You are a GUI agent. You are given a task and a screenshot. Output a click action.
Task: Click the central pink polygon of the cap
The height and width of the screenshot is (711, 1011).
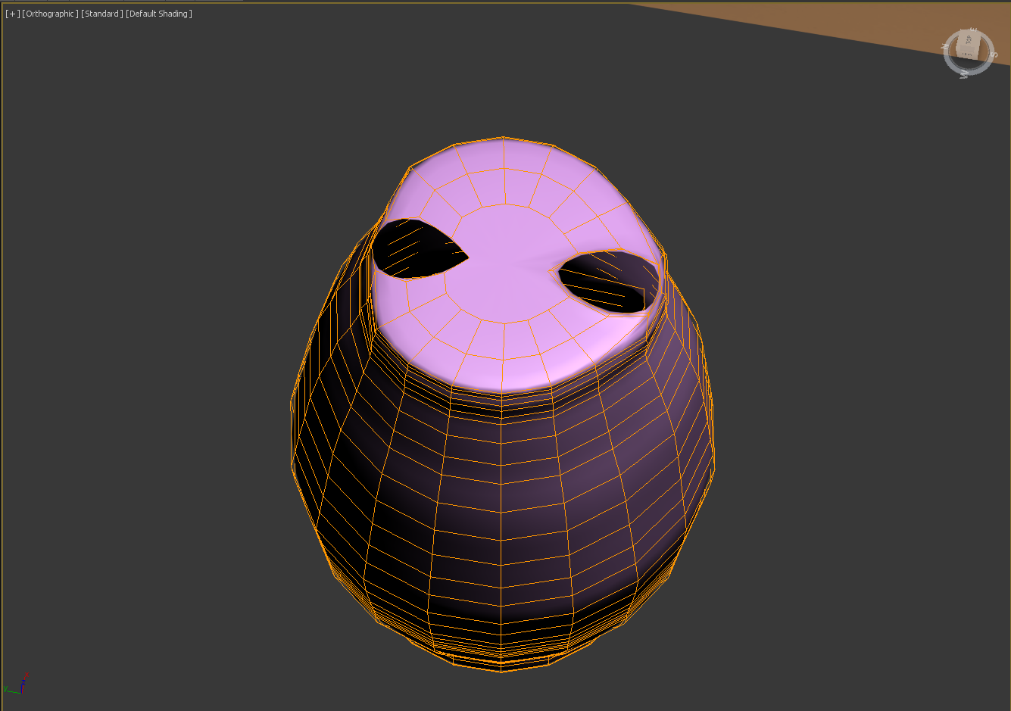point(504,261)
